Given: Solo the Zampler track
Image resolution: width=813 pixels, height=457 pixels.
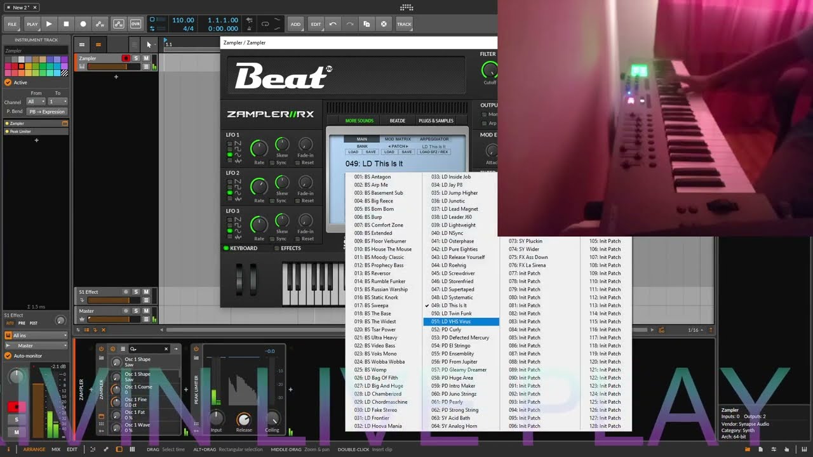Looking at the screenshot, I should tap(136, 58).
